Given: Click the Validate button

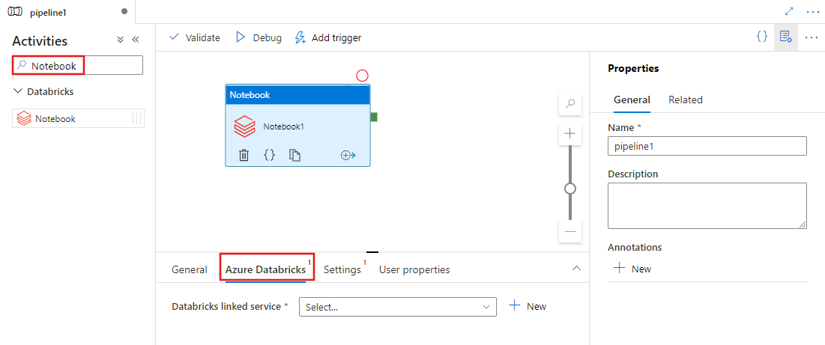Looking at the screenshot, I should point(195,37).
